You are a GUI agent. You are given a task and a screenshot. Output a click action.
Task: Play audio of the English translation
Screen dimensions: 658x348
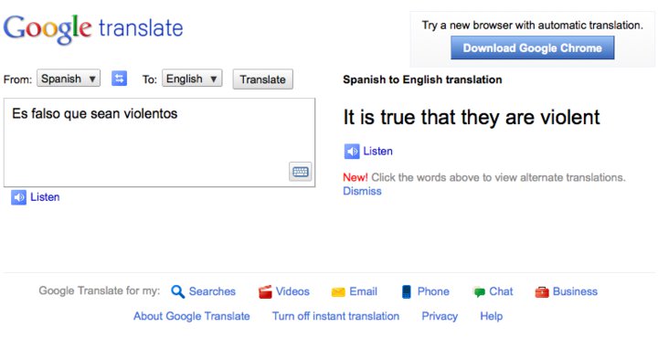368,152
